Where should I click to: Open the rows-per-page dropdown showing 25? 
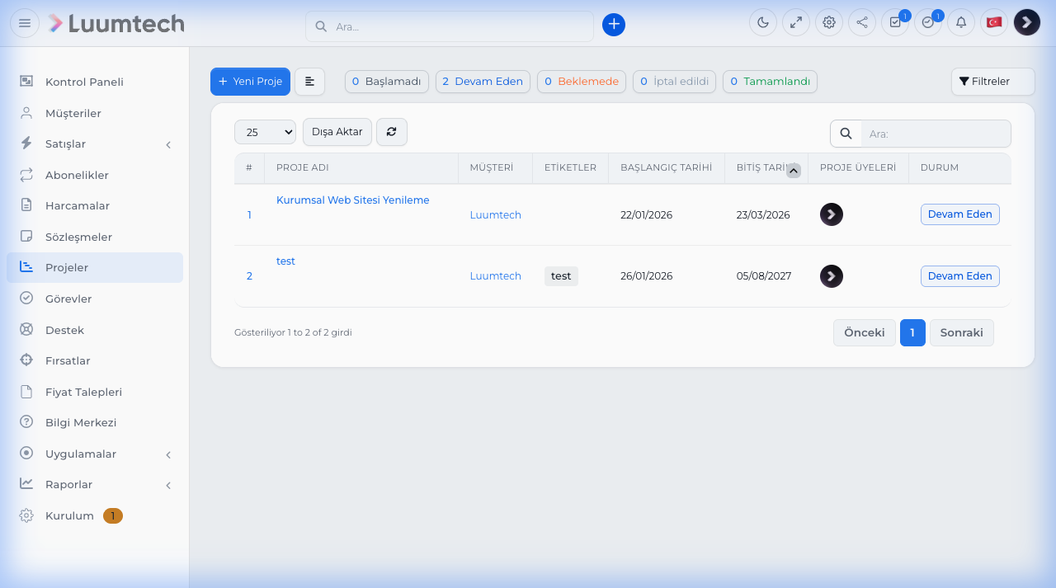pos(265,132)
